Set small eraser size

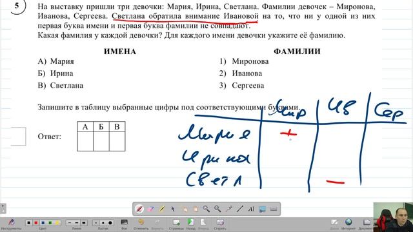point(96,223)
